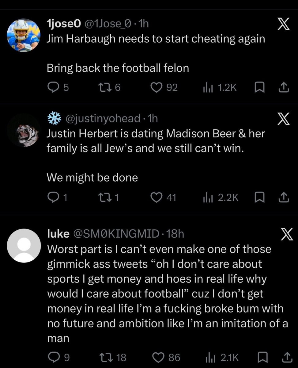Share the 'We might be done' tweet

[x=283, y=197]
